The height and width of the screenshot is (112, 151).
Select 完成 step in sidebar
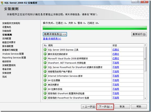click(4, 77)
